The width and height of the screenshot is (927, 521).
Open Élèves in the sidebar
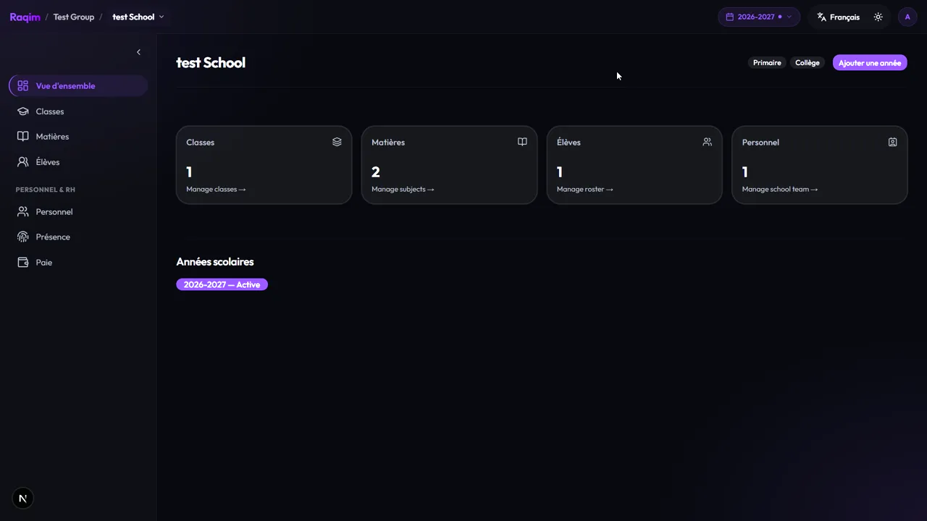coord(78,162)
